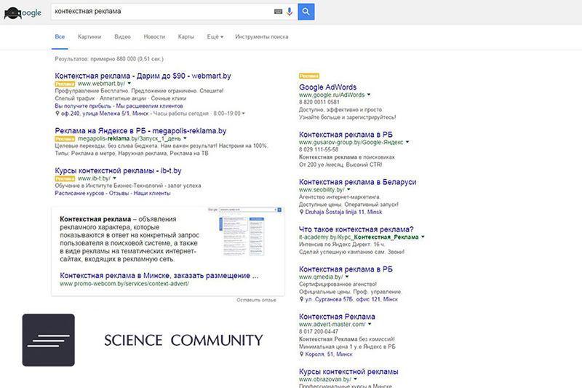Expand arrow next to www.obrazovan.by/
Viewport: 582px width, 388px height.
coord(355,379)
